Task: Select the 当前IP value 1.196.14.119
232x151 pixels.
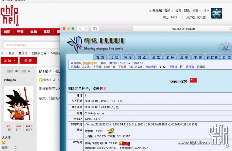Action: pyautogui.click(x=92, y=119)
